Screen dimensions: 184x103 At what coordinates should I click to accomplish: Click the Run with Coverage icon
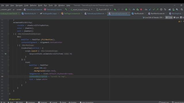pos(130,9)
